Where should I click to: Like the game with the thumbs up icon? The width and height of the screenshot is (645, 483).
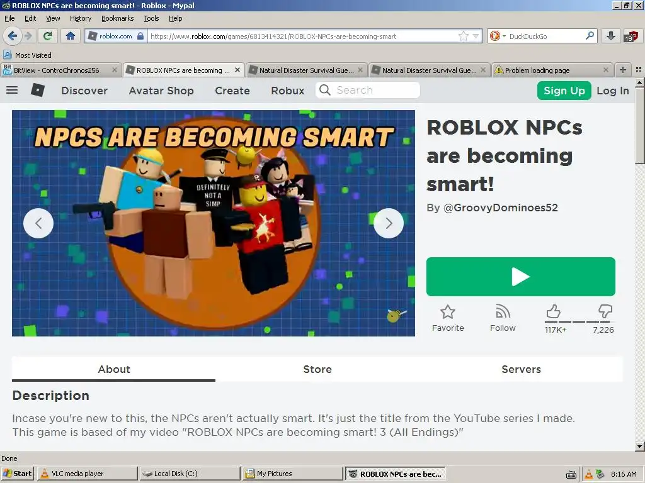tap(554, 312)
